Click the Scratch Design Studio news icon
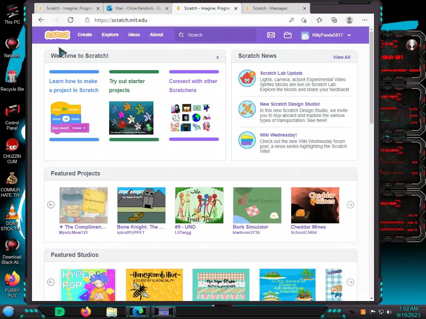Viewport: 426px width, 319px height. pos(247,109)
